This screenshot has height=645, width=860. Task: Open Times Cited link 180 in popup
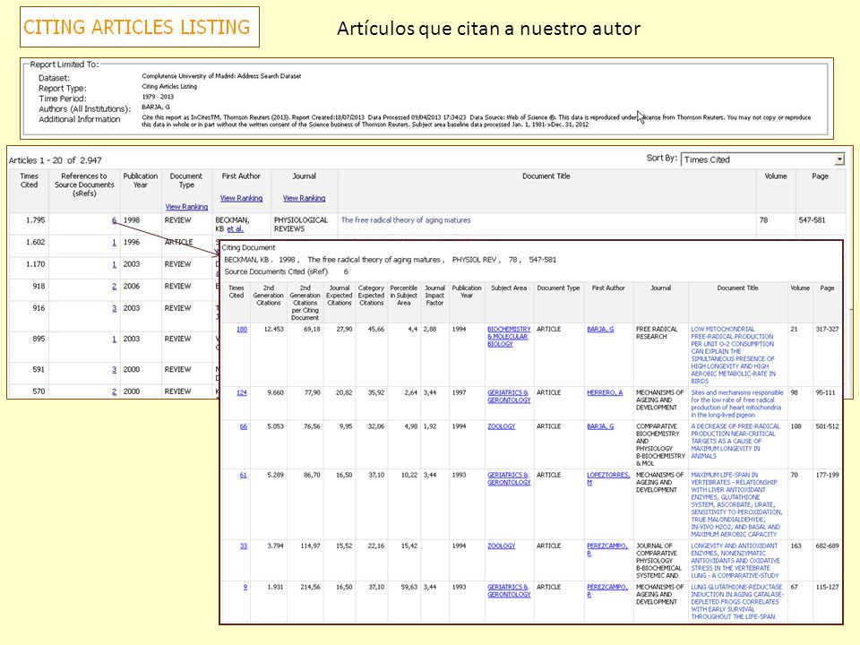point(241,329)
